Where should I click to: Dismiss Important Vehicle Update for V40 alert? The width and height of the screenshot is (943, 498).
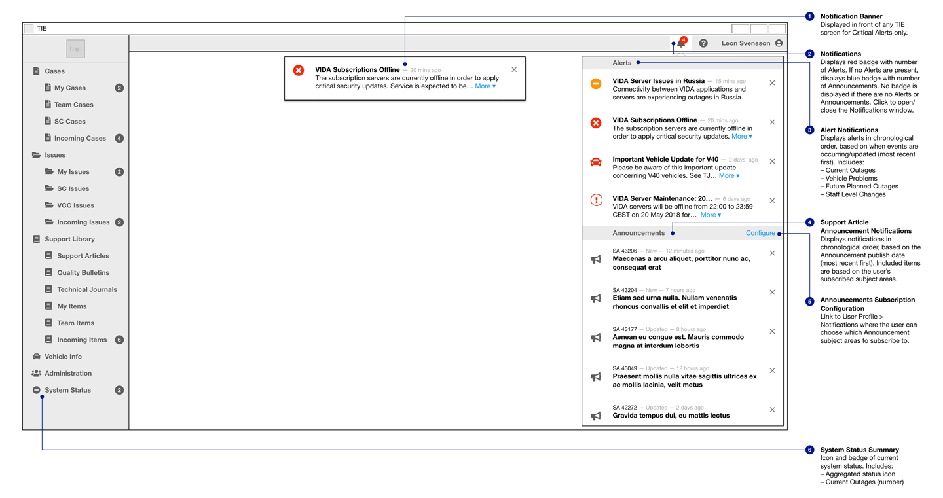coord(772,162)
